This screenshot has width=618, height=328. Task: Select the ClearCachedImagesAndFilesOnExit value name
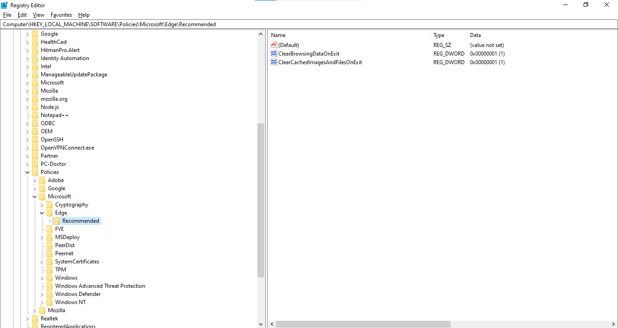[320, 62]
